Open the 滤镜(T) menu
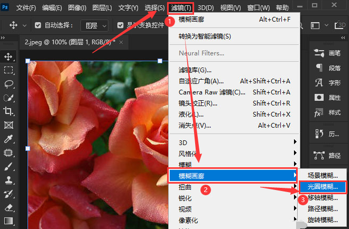349x229 pixels. (181, 8)
